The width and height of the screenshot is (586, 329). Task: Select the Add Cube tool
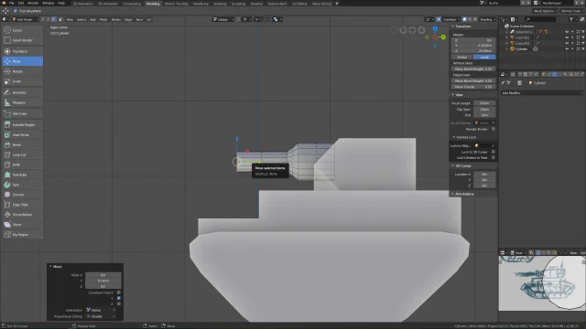[x=22, y=113]
